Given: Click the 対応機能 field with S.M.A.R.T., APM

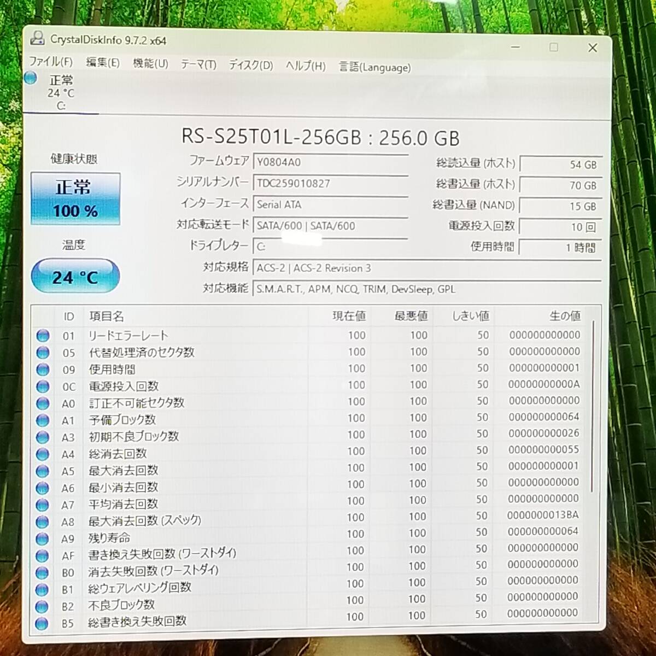Looking at the screenshot, I should pos(427,289).
